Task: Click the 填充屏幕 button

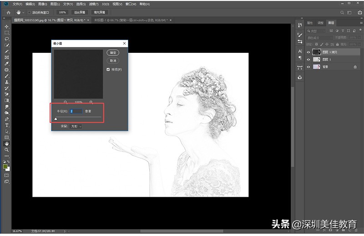Action: point(100,12)
